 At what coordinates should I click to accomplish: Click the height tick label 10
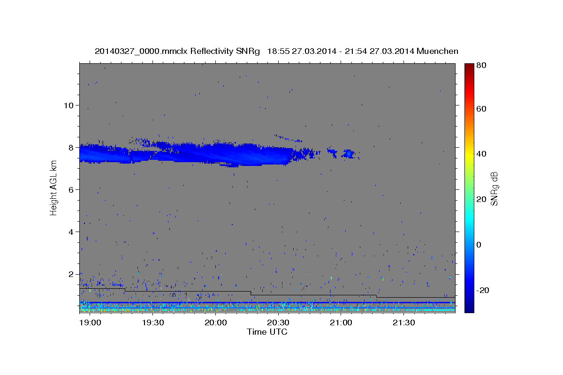coord(68,105)
